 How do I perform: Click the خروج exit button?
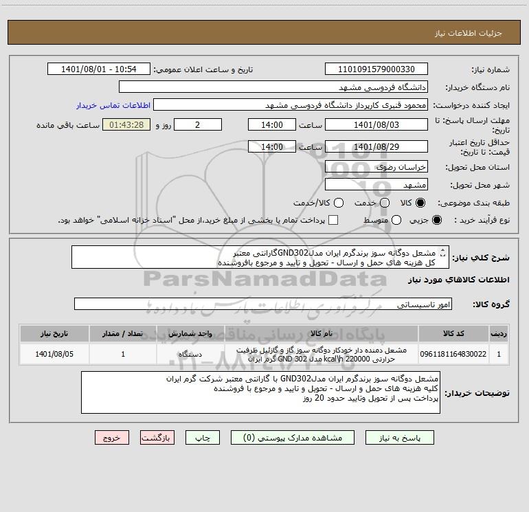112,438
